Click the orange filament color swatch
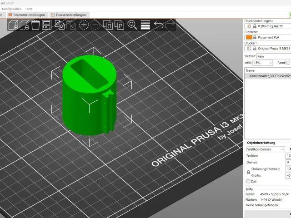 (249, 37)
